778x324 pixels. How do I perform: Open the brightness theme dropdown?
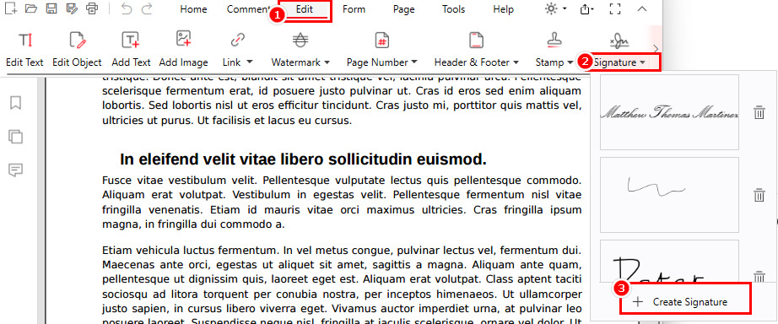click(x=556, y=9)
